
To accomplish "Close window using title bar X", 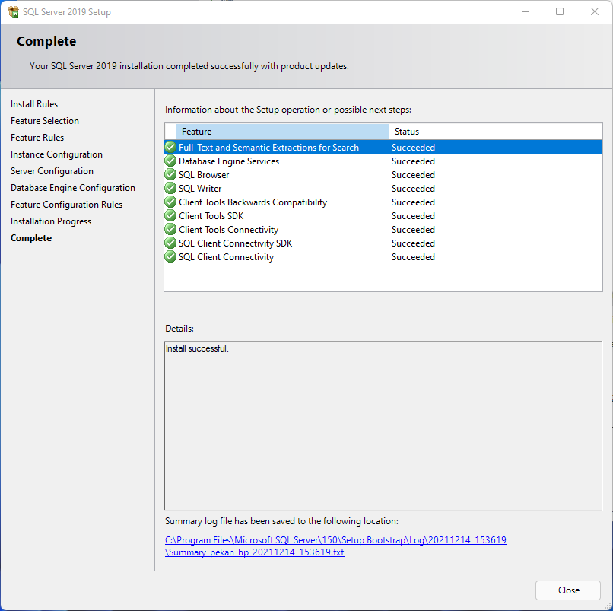I will [x=595, y=11].
